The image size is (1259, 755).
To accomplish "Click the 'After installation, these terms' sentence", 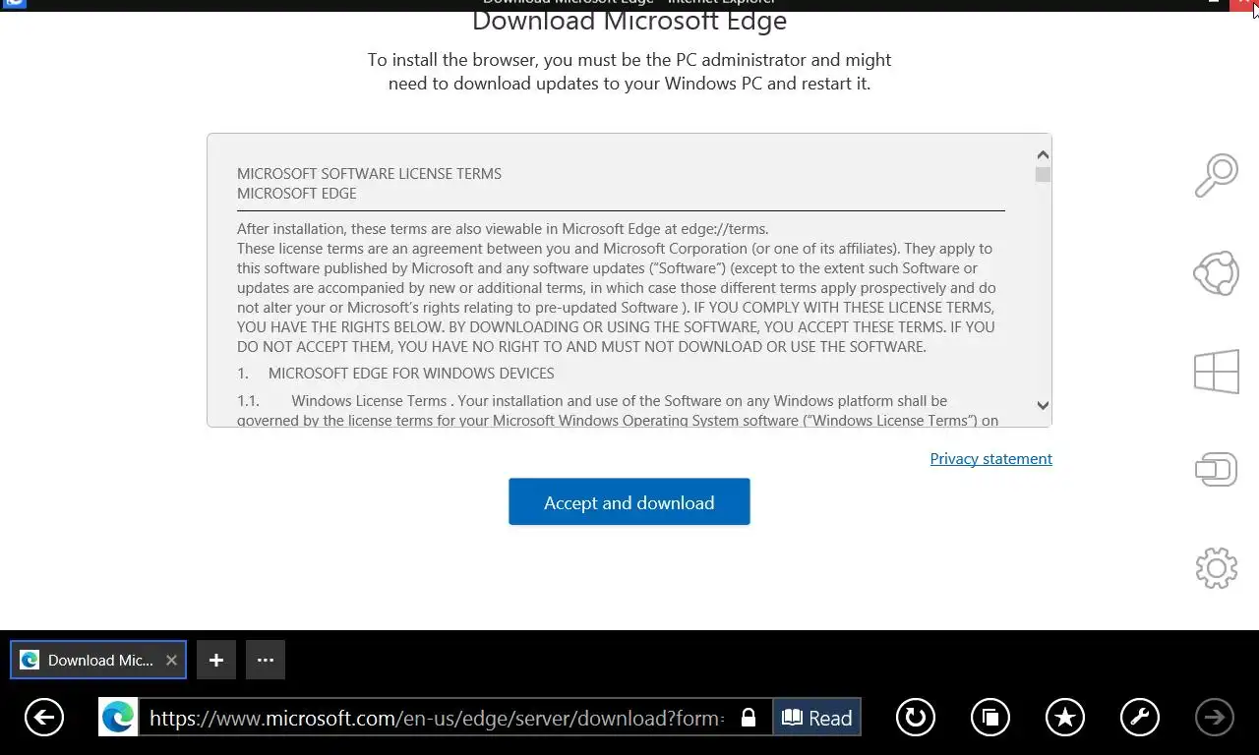I will point(503,229).
